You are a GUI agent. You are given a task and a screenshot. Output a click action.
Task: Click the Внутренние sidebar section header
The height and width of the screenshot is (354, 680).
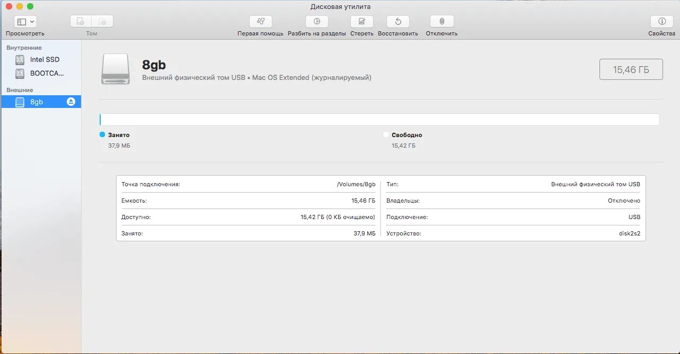point(24,48)
